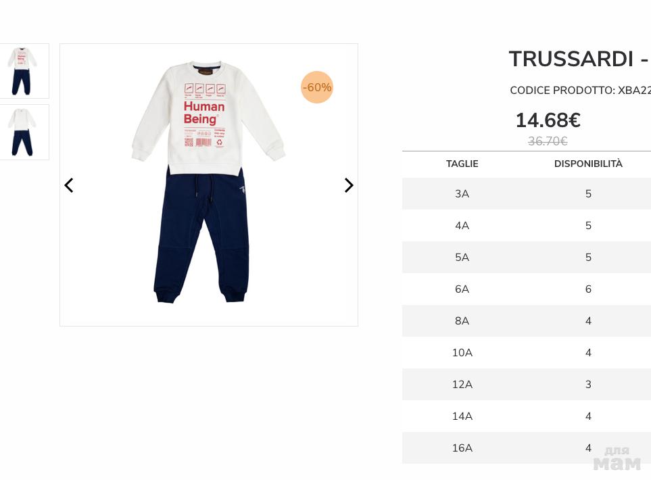This screenshot has width=651, height=480.
Task: Choose size 6A in the table
Action: [x=462, y=289]
